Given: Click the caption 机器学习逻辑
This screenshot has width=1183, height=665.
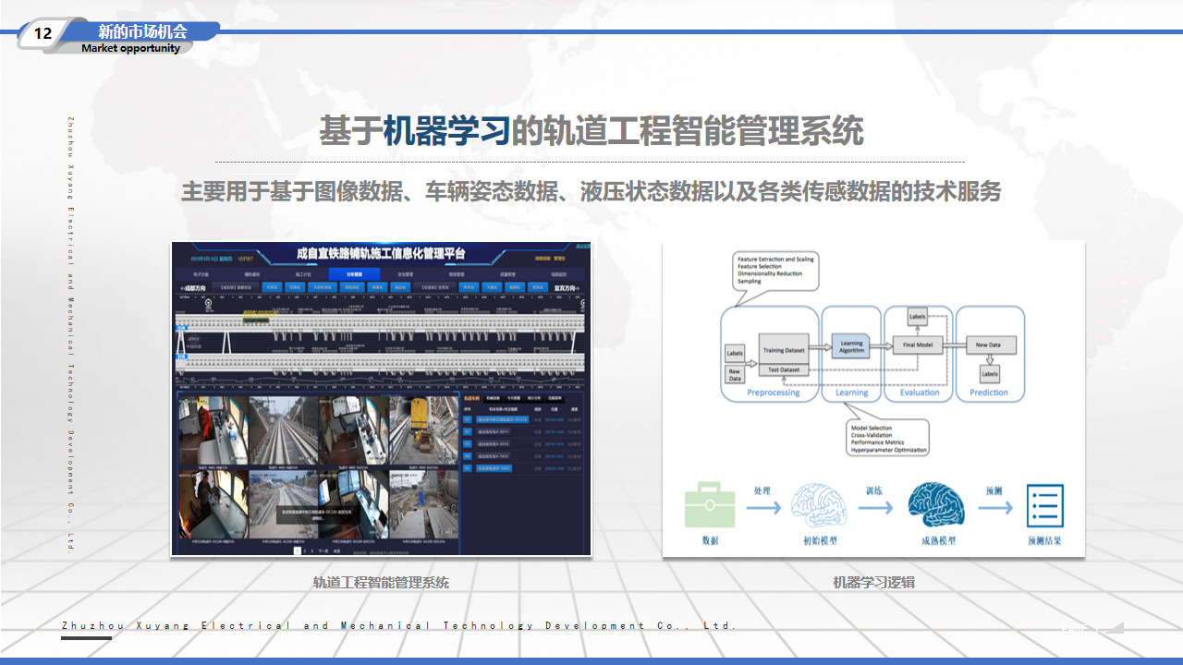Looking at the screenshot, I should click(873, 583).
